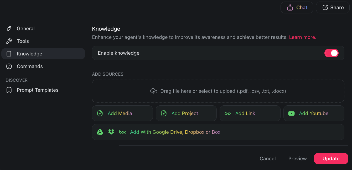The image size is (352, 170).
Task: Click the chain link icon on Add Link
Action: (227, 113)
